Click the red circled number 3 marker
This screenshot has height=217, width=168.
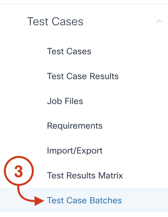point(19,171)
